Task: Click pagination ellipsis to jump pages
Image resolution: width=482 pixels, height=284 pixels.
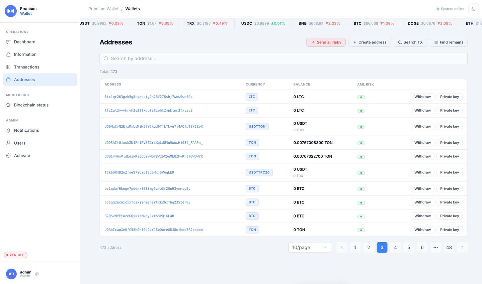Action: (x=435, y=248)
